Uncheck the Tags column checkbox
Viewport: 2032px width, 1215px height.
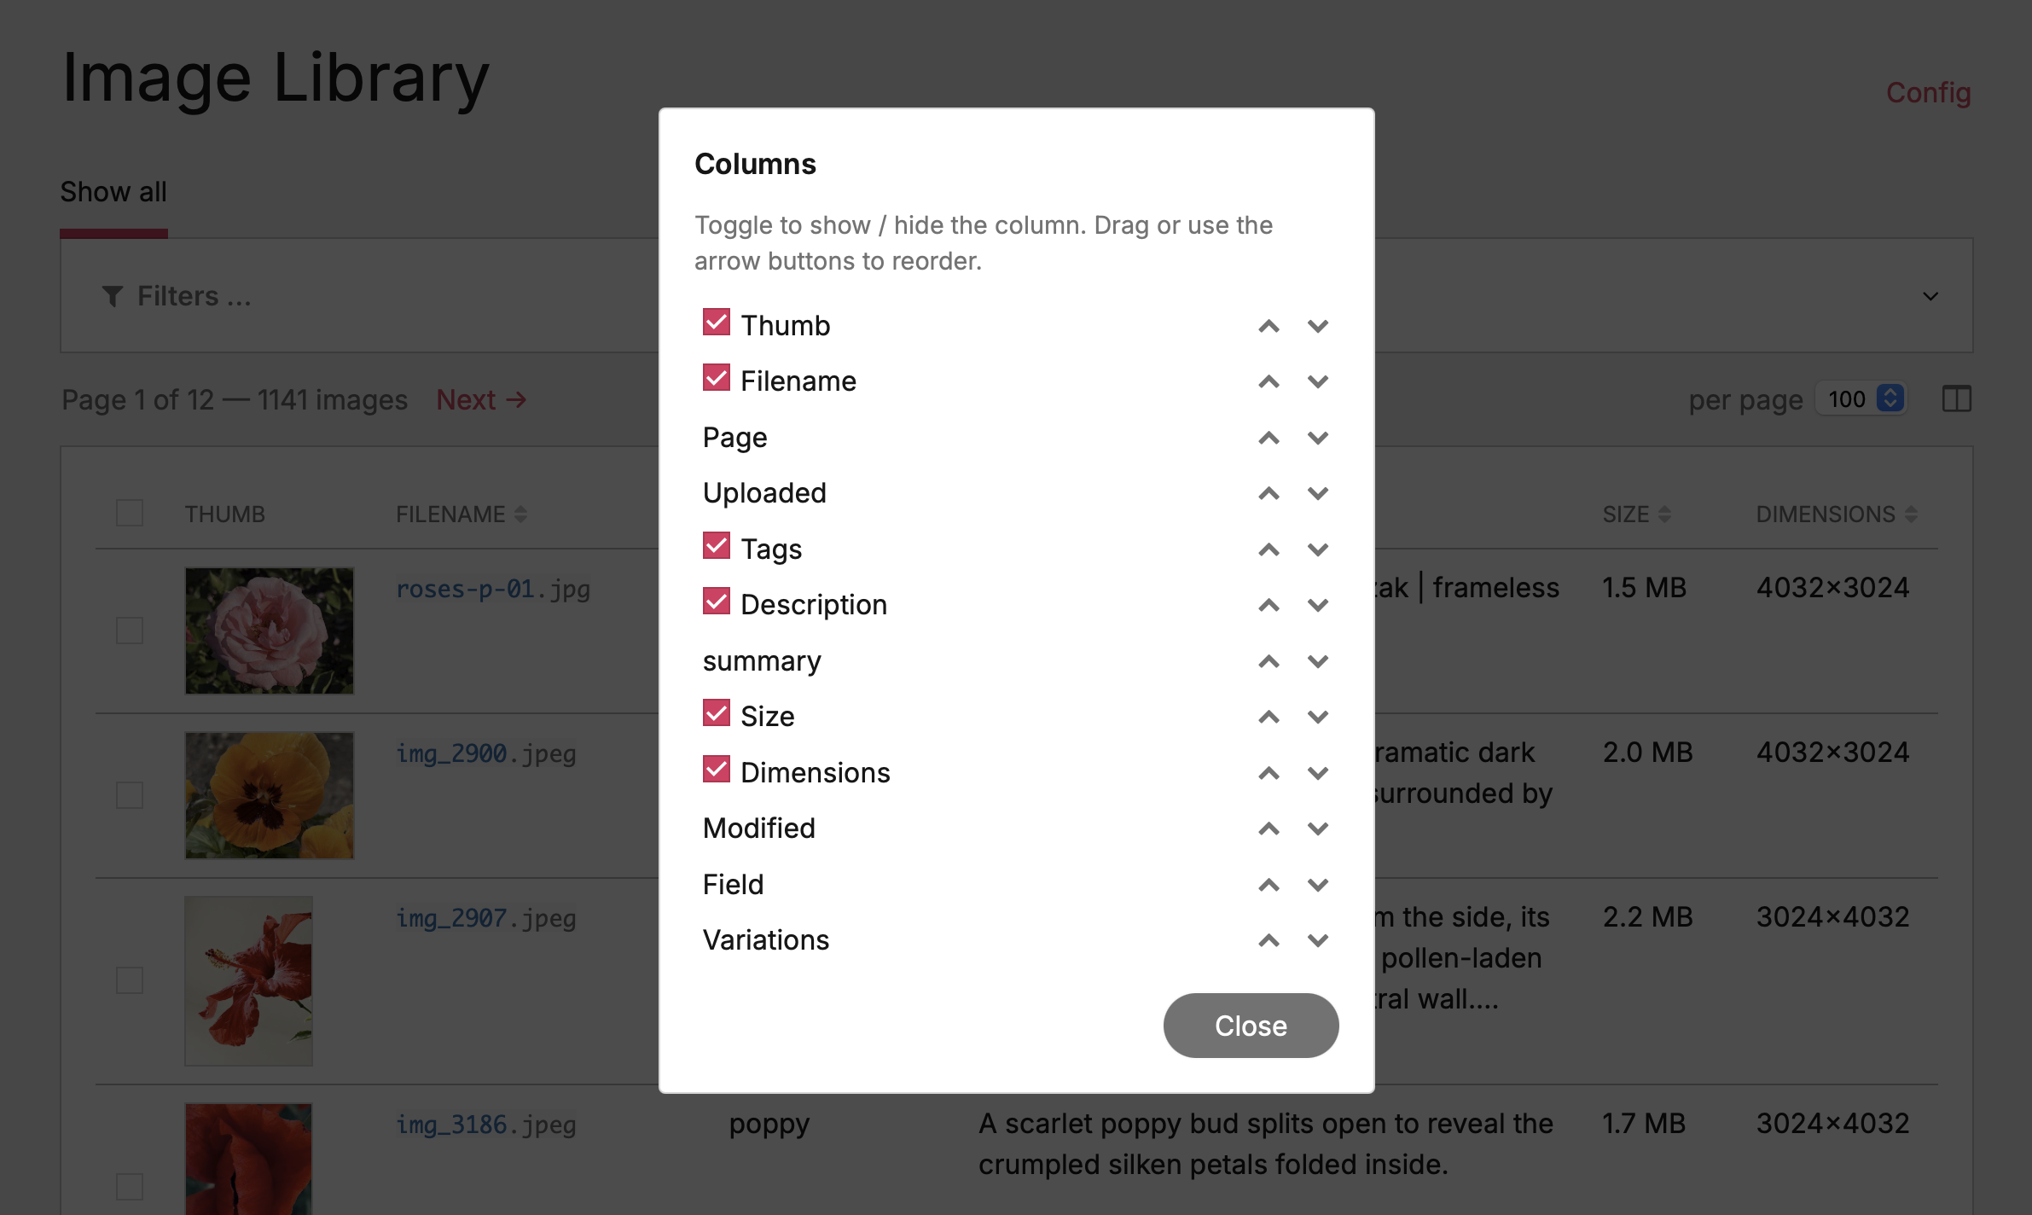point(717,545)
